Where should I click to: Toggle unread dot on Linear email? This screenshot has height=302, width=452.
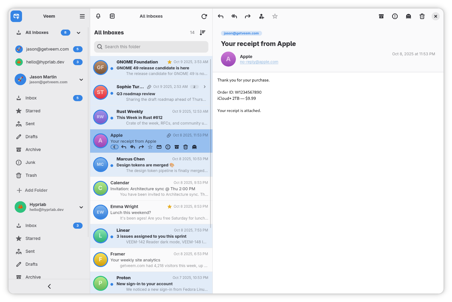point(112,237)
